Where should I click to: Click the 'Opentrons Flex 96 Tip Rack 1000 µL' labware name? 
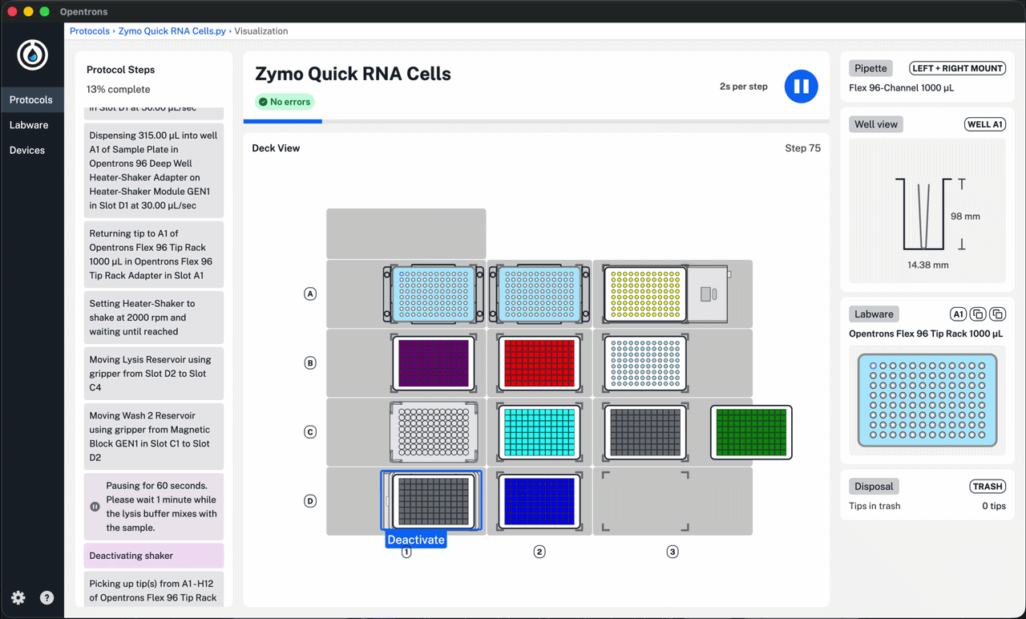[926, 334]
